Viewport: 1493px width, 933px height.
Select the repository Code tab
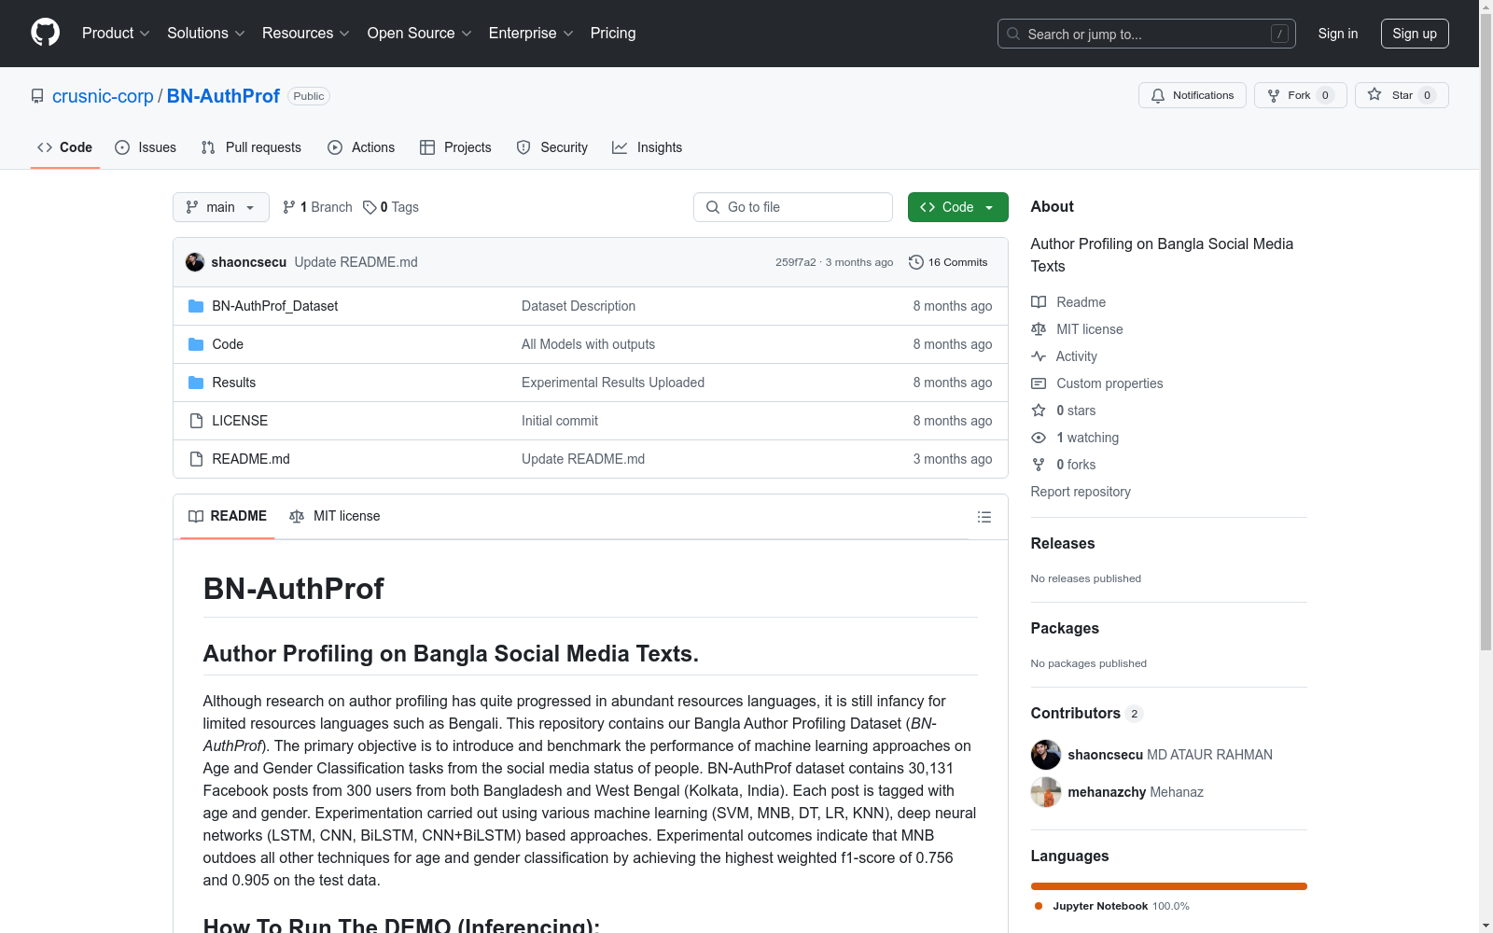(65, 147)
